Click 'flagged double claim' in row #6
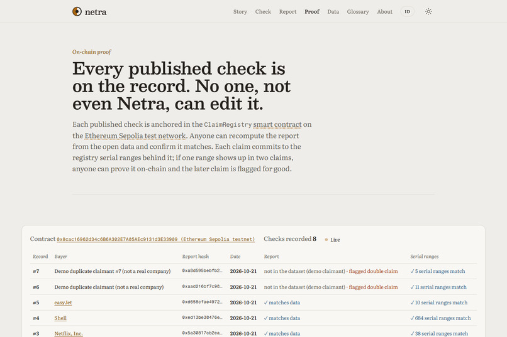Image resolution: width=507 pixels, height=337 pixels. tap(373, 287)
